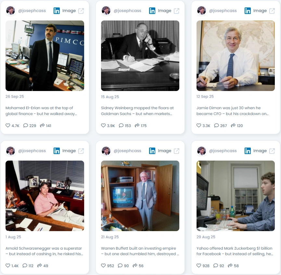Image resolution: width=281 pixels, height=275 pixels.
Task: Like the Arnold Schwarzenegger post heart icon
Action: (x=8, y=266)
